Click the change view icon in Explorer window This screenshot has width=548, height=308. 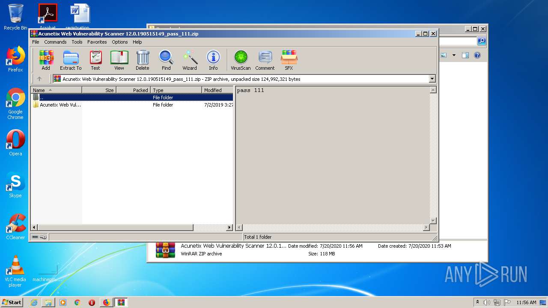point(444,55)
